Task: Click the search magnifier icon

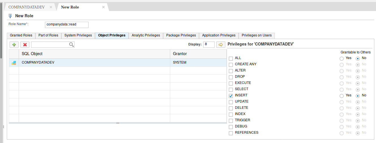Action: tap(71, 45)
